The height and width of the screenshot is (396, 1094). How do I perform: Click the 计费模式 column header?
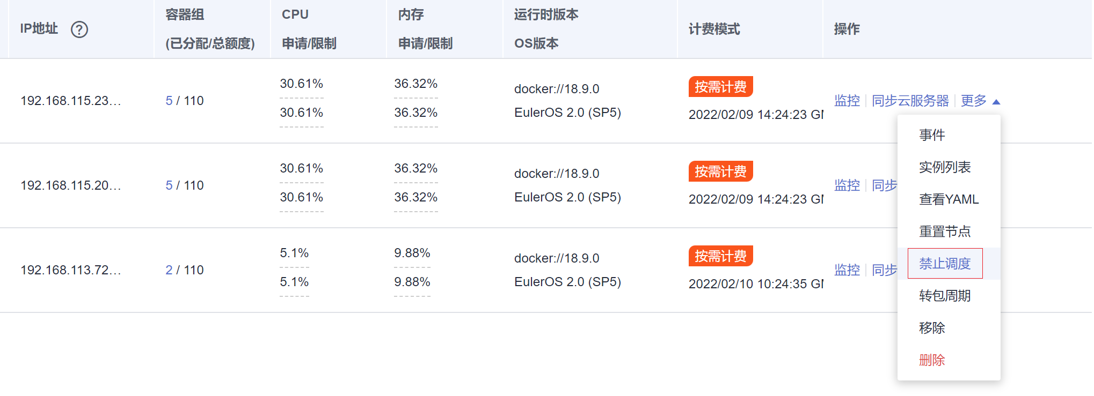(x=714, y=29)
